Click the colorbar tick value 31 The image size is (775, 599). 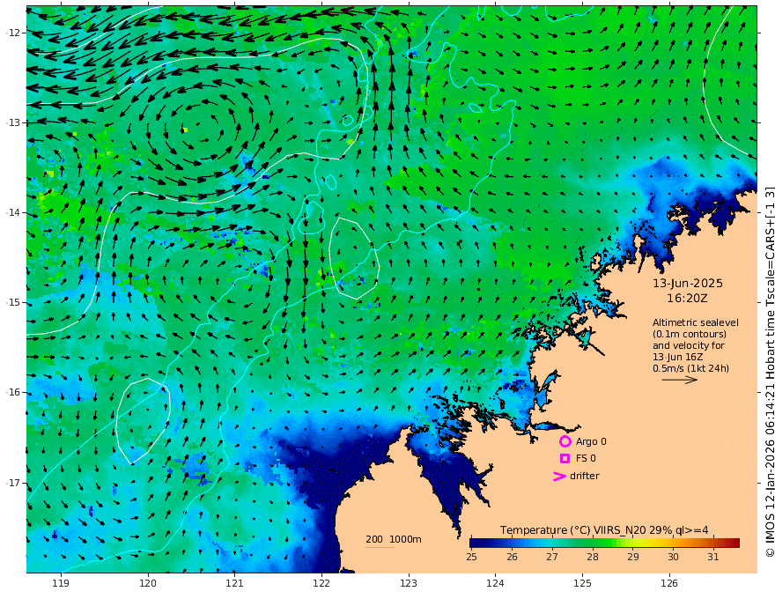(x=713, y=557)
